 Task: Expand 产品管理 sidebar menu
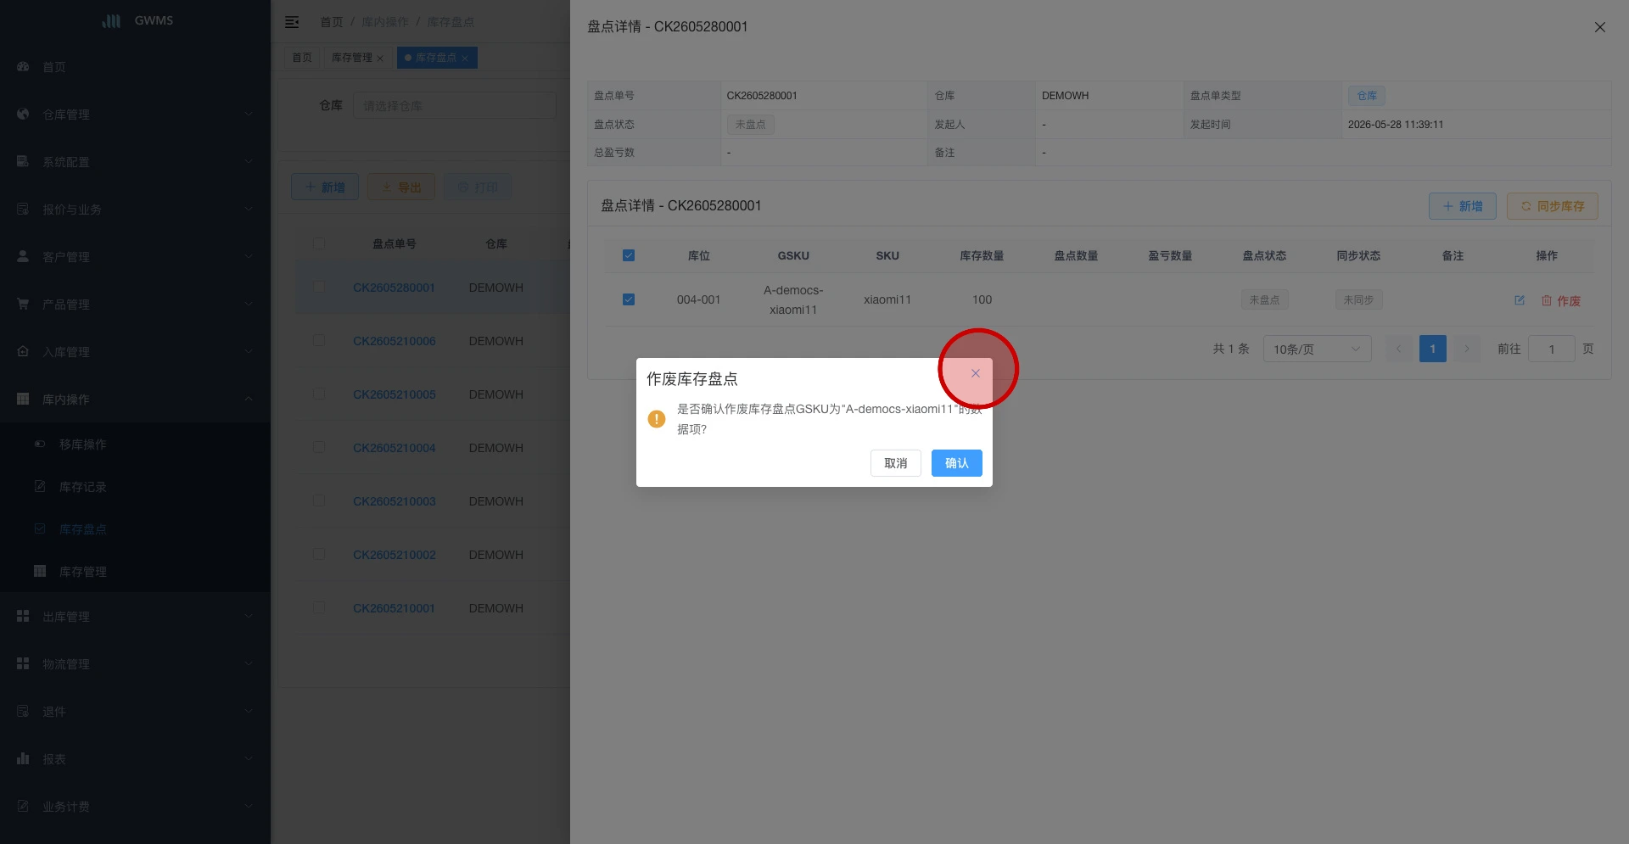[136, 305]
